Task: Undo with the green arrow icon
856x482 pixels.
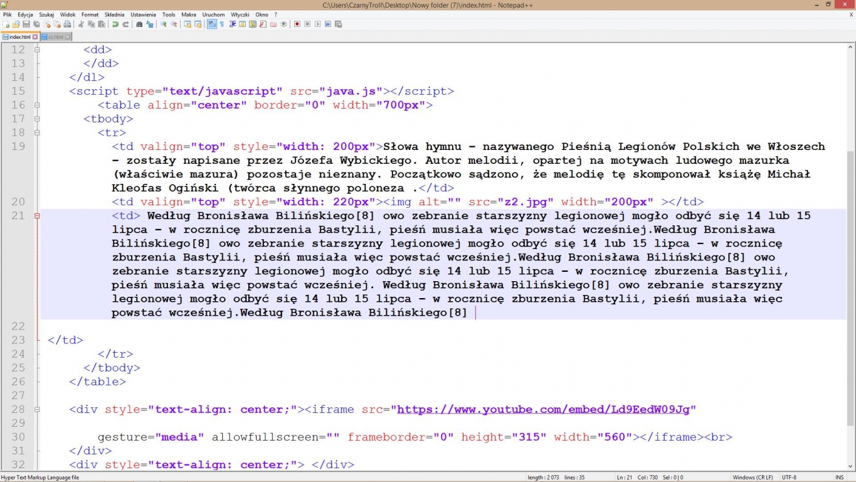Action: point(115,24)
